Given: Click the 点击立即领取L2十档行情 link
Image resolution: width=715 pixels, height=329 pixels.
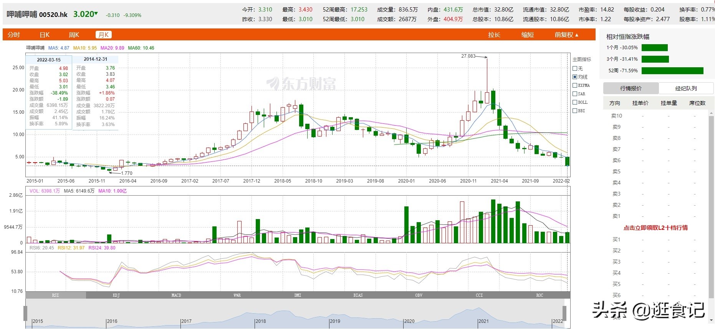Looking at the screenshot, I should [x=655, y=228].
